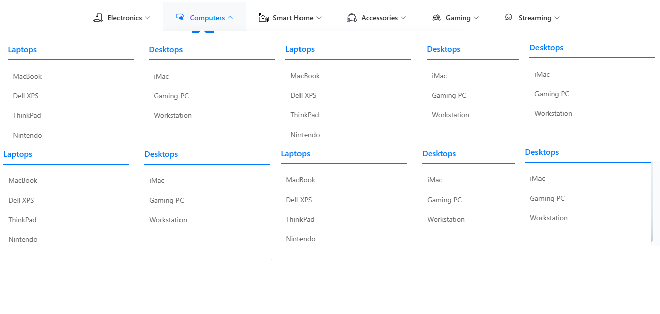Viewport: 660px width, 314px height.
Task: Click the Accessories headphones icon
Action: [x=352, y=18]
